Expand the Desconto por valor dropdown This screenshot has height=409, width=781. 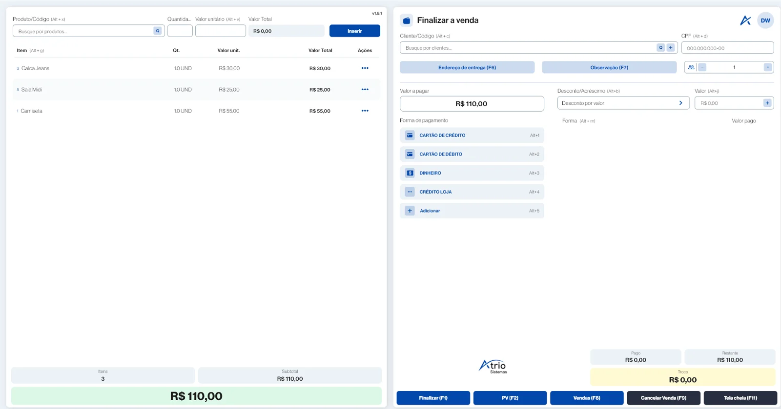tap(623, 103)
